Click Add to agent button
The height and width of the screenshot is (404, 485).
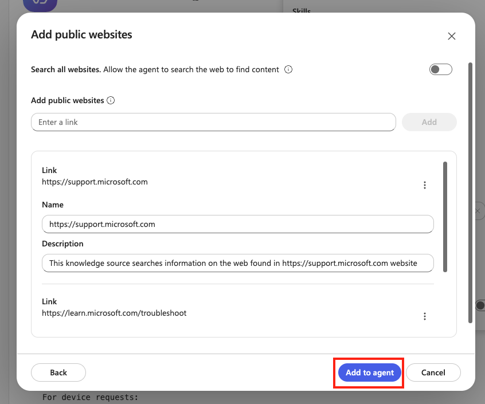370,372
